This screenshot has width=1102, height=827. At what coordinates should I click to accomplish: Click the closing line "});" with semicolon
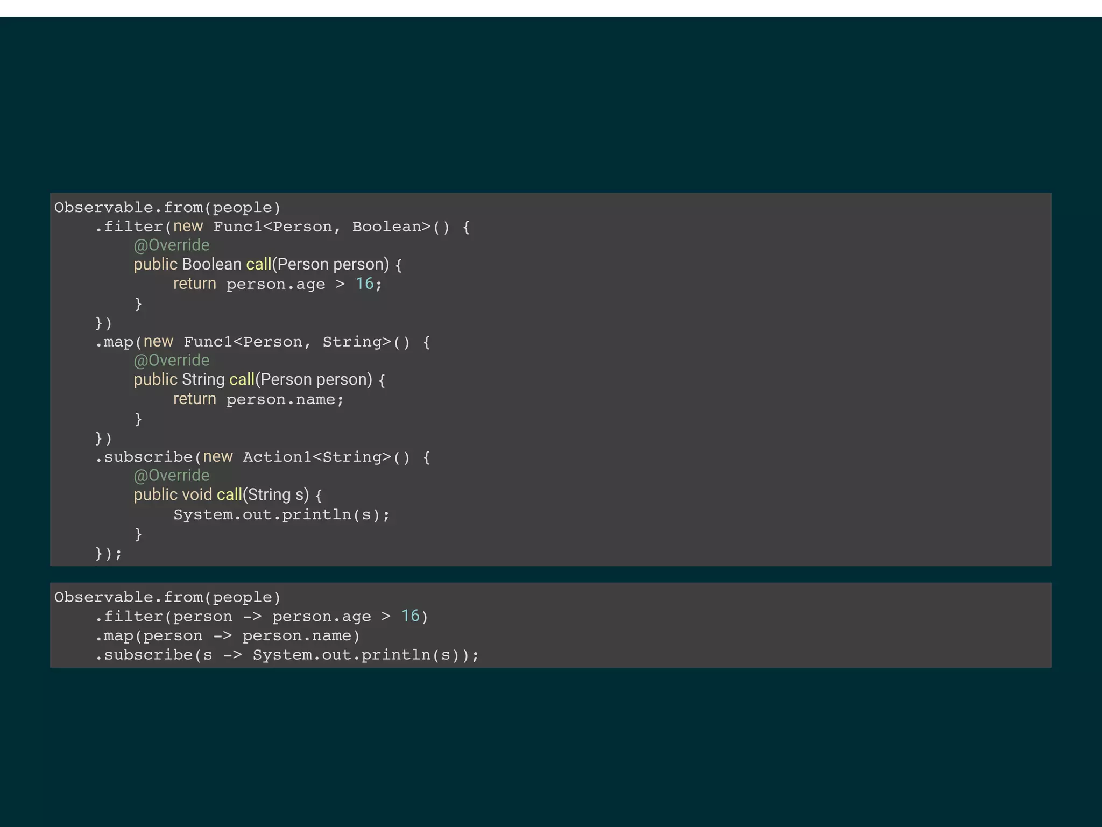[109, 553]
